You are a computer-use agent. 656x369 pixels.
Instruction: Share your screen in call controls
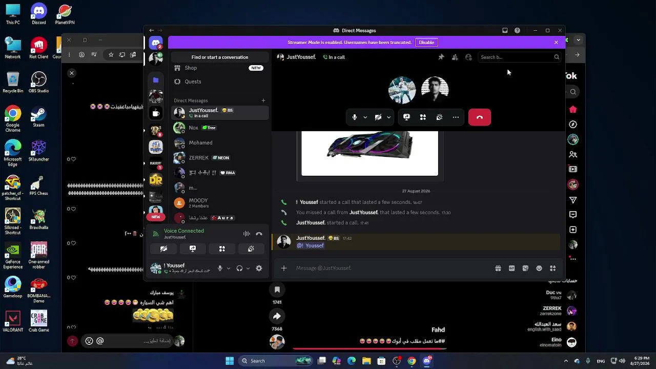click(x=406, y=117)
